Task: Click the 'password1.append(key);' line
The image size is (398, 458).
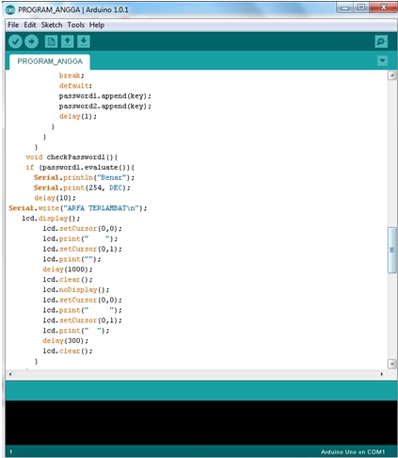Action: (105, 96)
